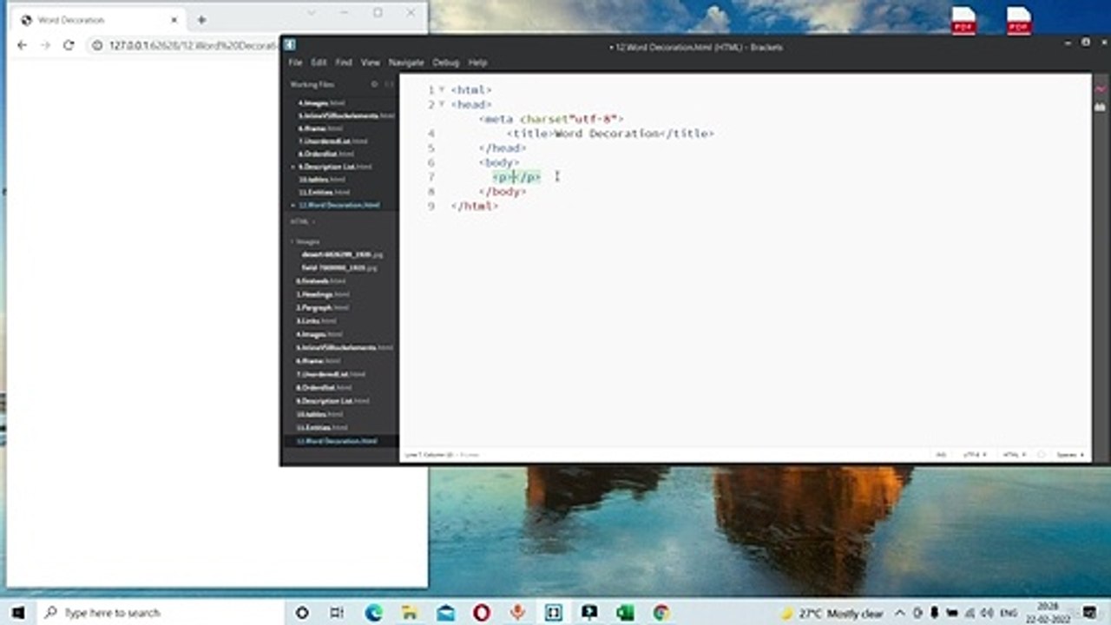Toggle Spaces indentation in status bar

pyautogui.click(x=1068, y=454)
